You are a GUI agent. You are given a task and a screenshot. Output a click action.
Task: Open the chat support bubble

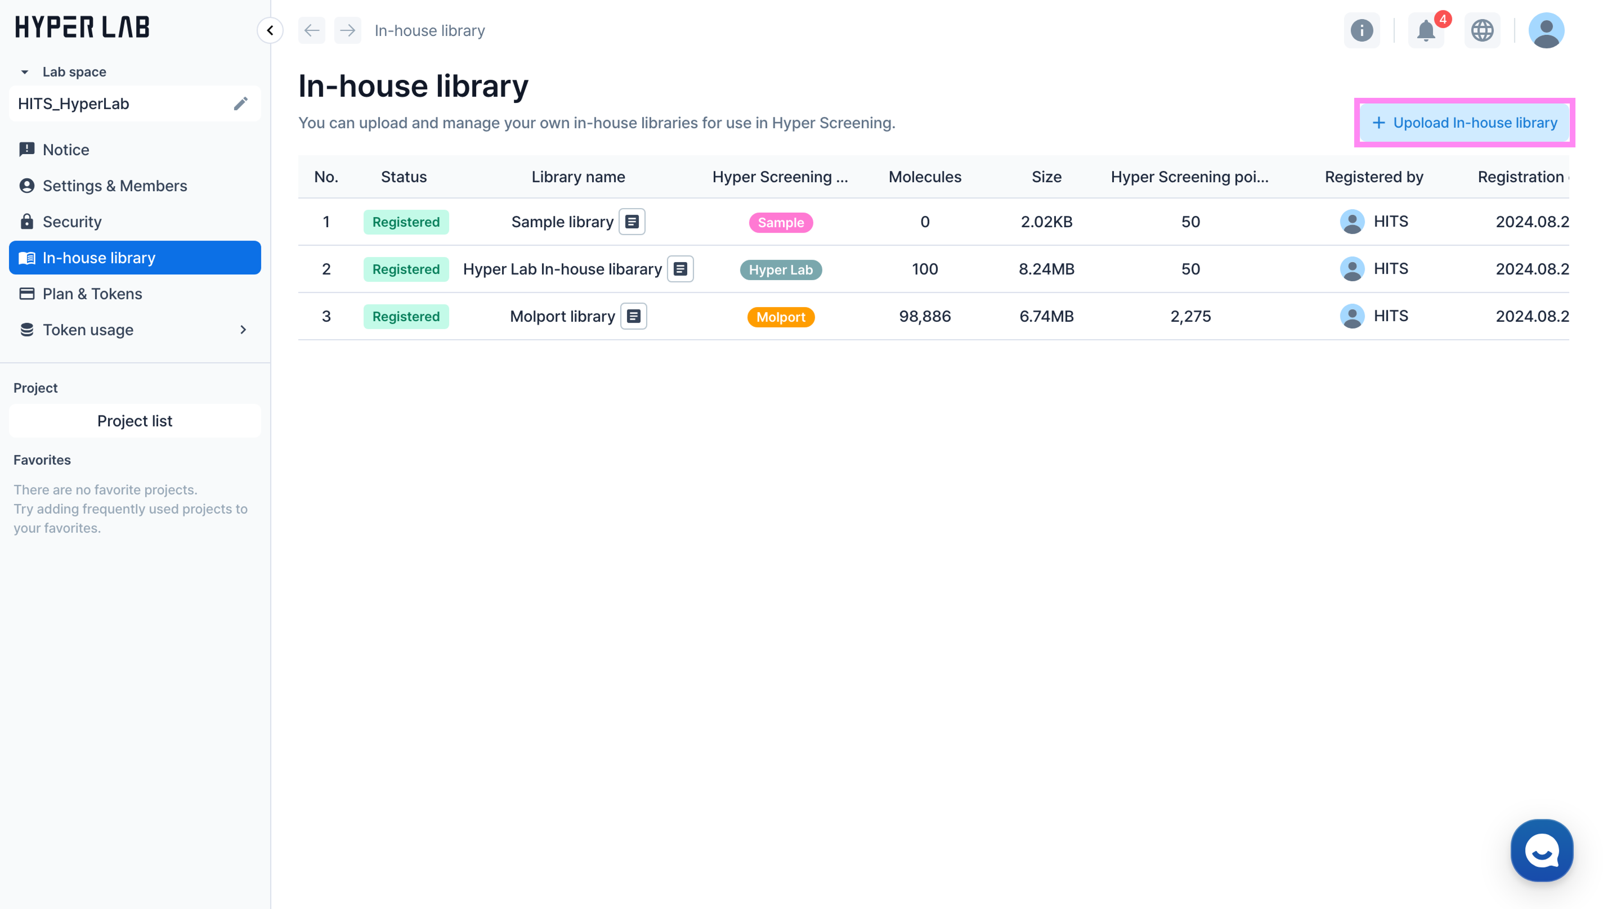coord(1541,850)
